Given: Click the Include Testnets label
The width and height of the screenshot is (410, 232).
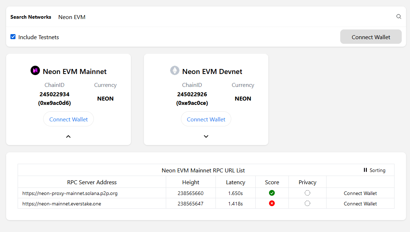Looking at the screenshot, I should click(38, 37).
